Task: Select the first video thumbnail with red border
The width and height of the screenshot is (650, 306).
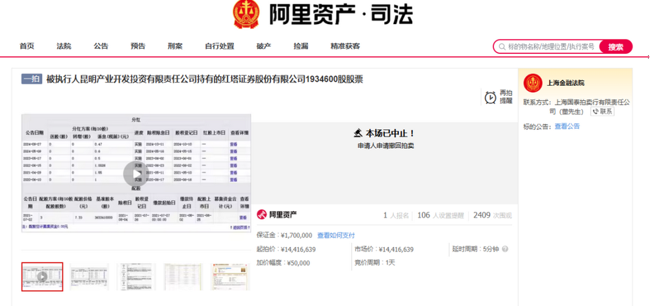Action: tap(42, 276)
